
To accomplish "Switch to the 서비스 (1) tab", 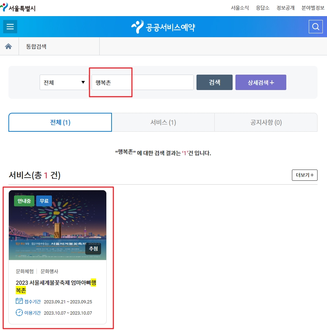I will click(163, 122).
